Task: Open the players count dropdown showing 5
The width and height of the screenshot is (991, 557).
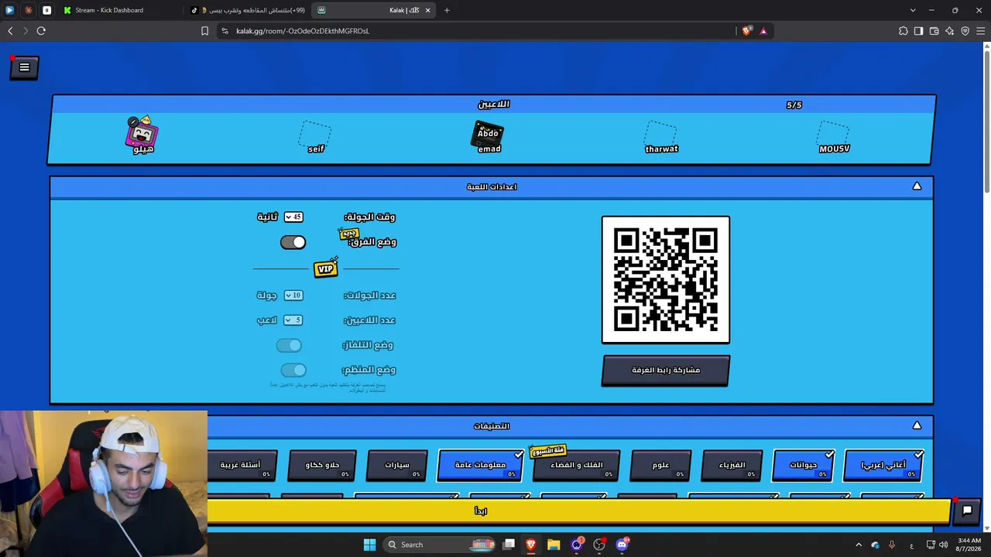Action: click(x=293, y=320)
